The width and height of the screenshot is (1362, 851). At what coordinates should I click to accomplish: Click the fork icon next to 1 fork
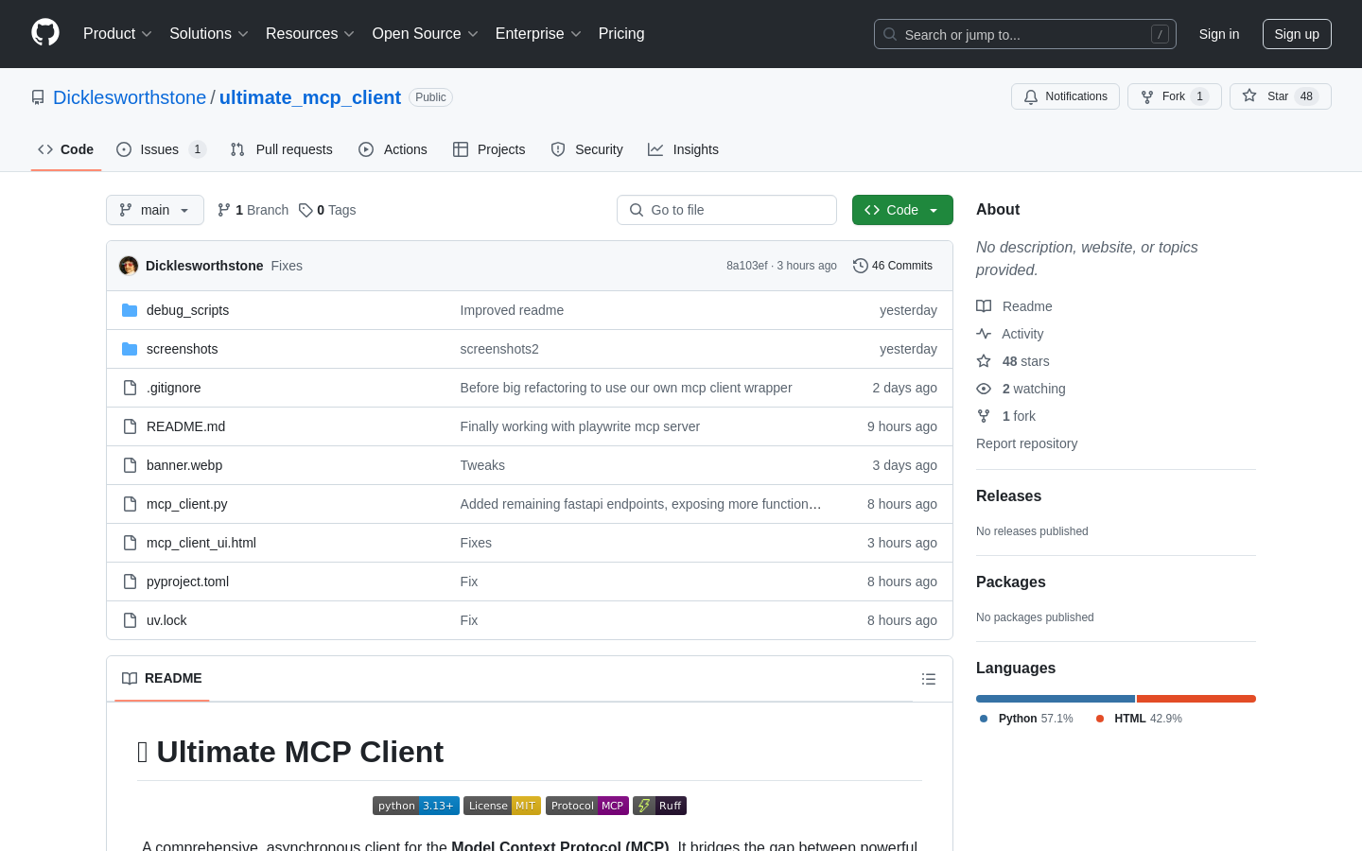click(984, 416)
